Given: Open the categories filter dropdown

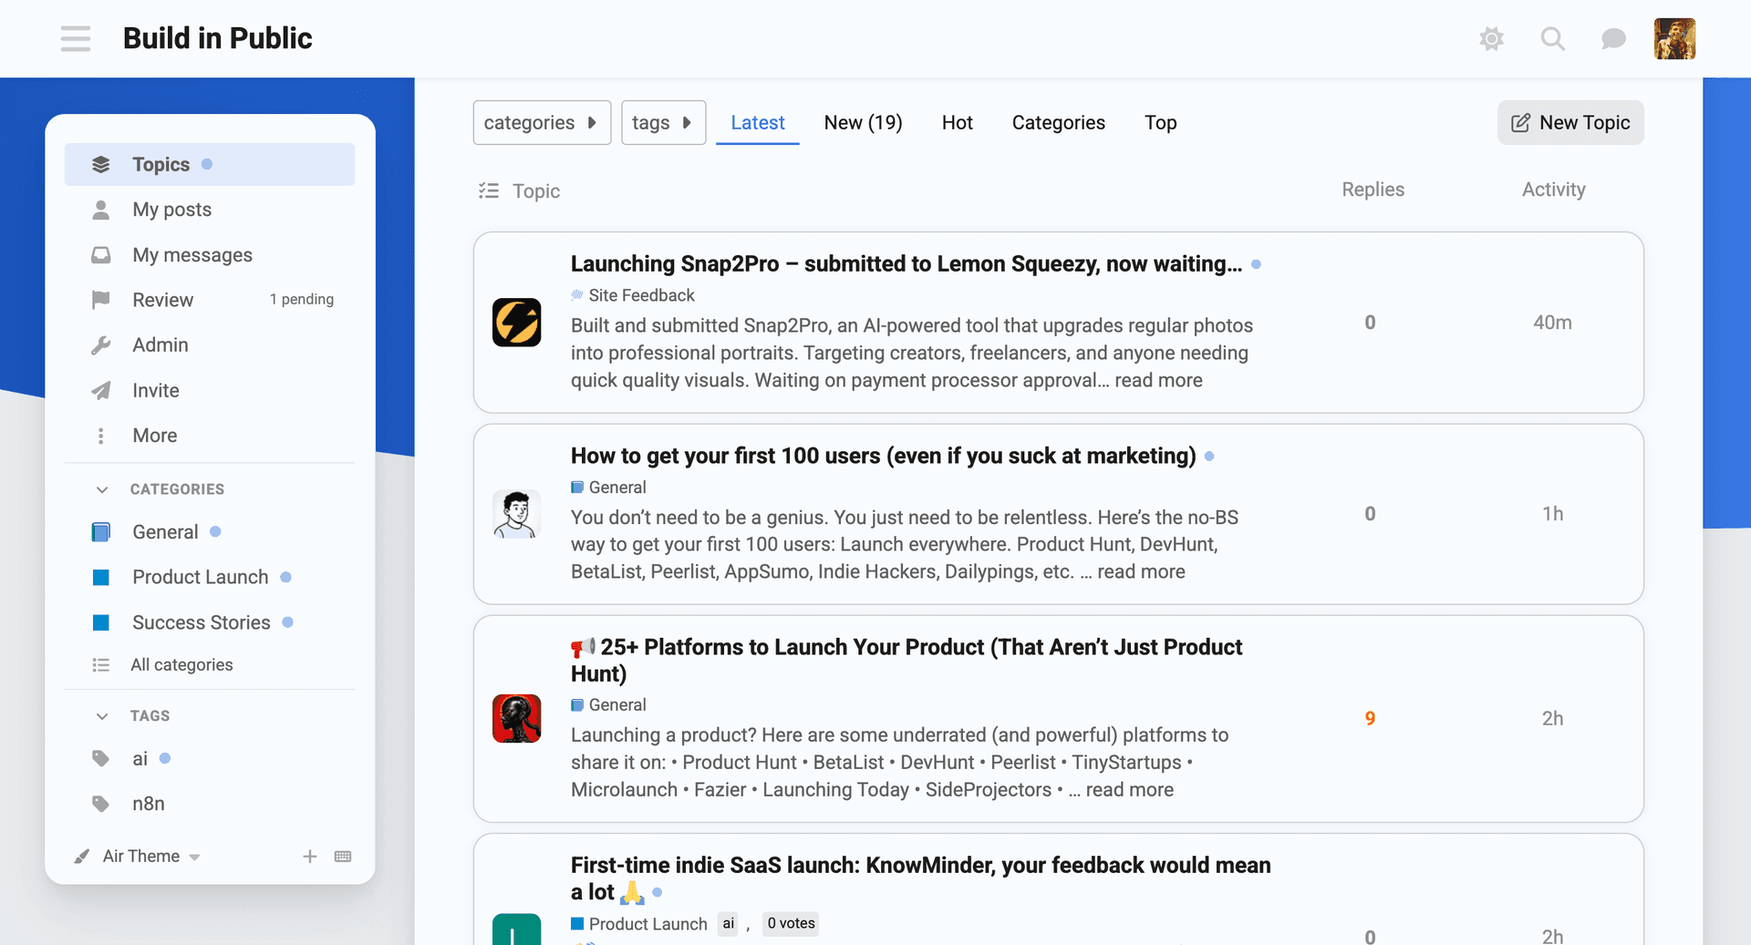Looking at the screenshot, I should click(x=541, y=123).
